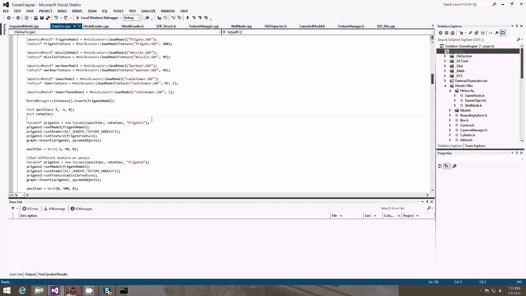Click Alphabetical sort icon in Properties panel
The image size is (526, 296).
[x=447, y=166]
